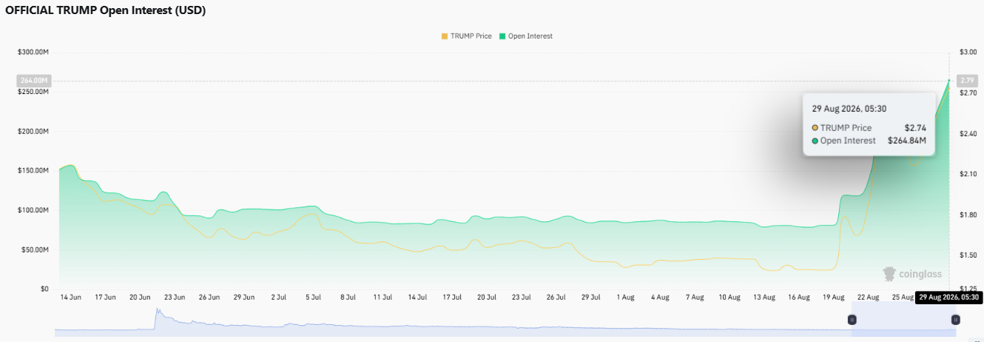Click the $2.10 right axis label

pos(968,174)
